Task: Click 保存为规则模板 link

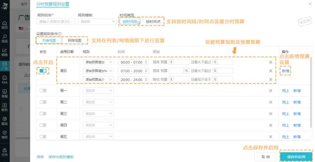Action: 61,157
